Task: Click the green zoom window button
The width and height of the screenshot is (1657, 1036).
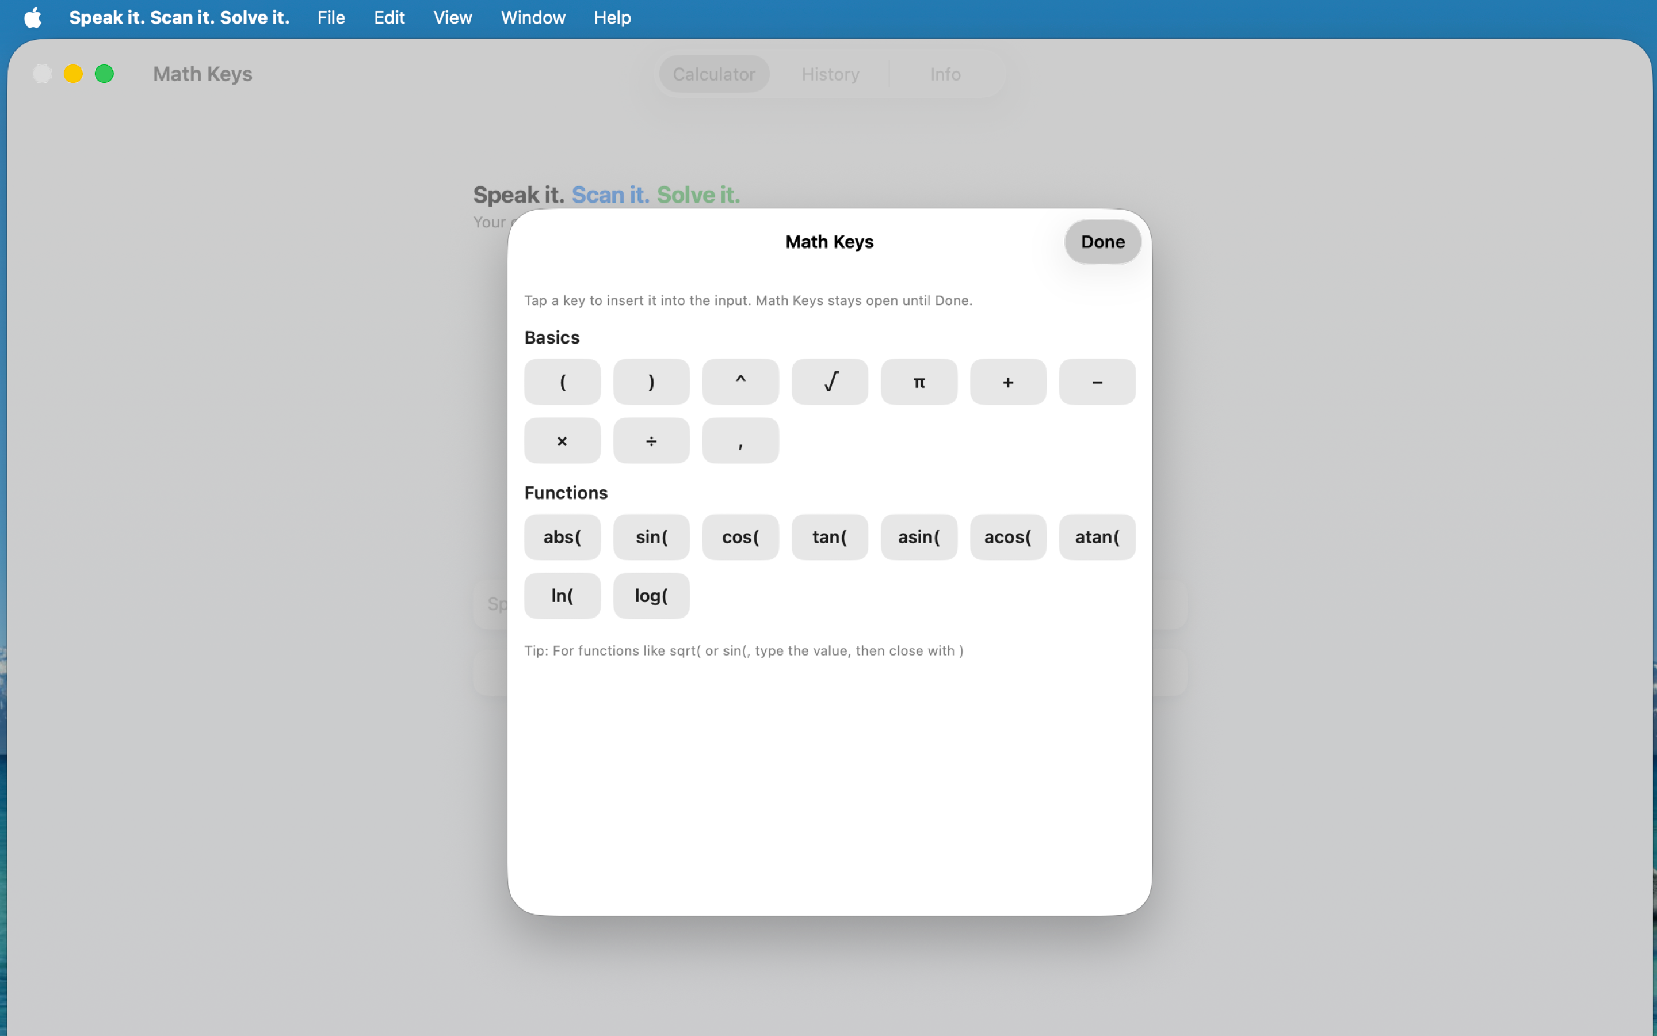Action: pyautogui.click(x=104, y=74)
